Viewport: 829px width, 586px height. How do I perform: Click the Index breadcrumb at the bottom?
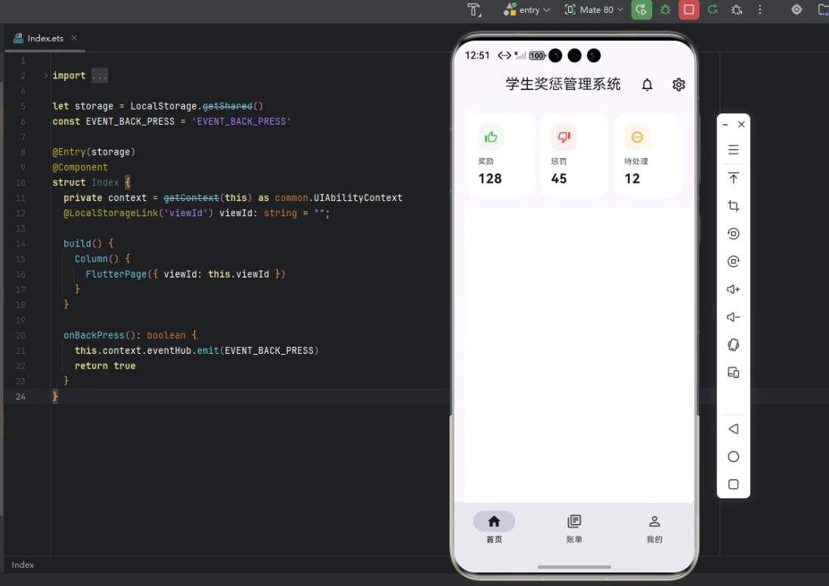click(23, 565)
